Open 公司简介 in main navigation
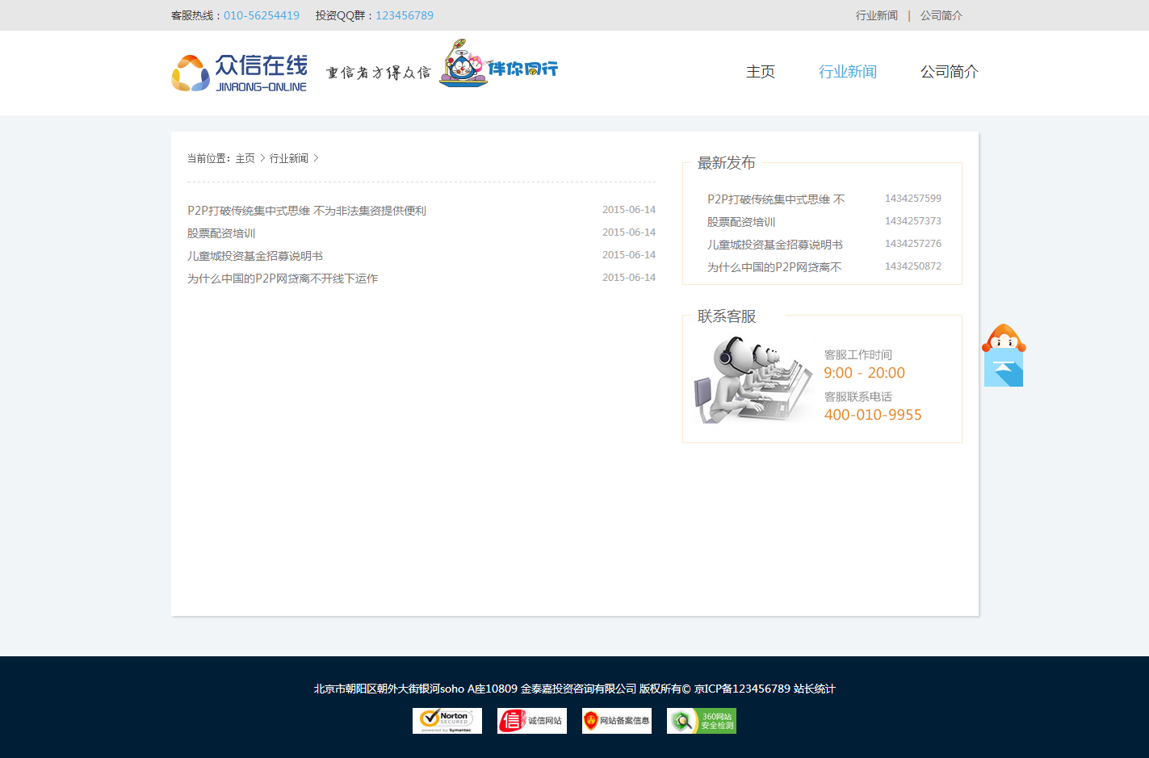 point(949,72)
